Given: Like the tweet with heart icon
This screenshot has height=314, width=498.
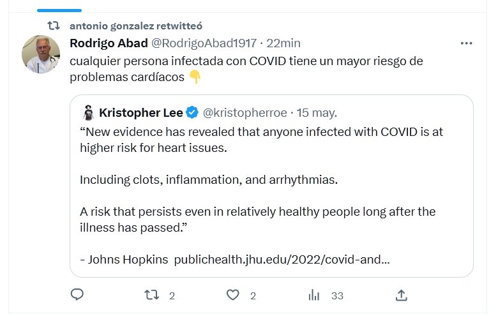Looking at the screenshot, I should [233, 295].
